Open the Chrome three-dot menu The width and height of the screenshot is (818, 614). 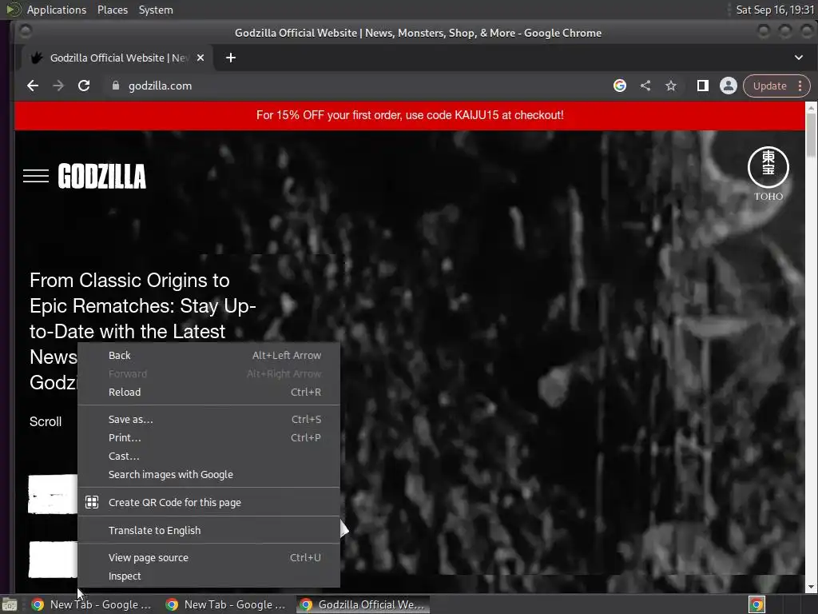click(x=800, y=86)
